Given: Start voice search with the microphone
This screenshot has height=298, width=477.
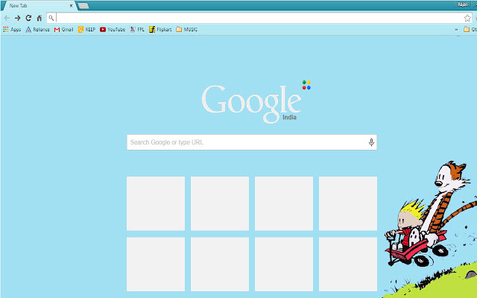Looking at the screenshot, I should coord(371,142).
